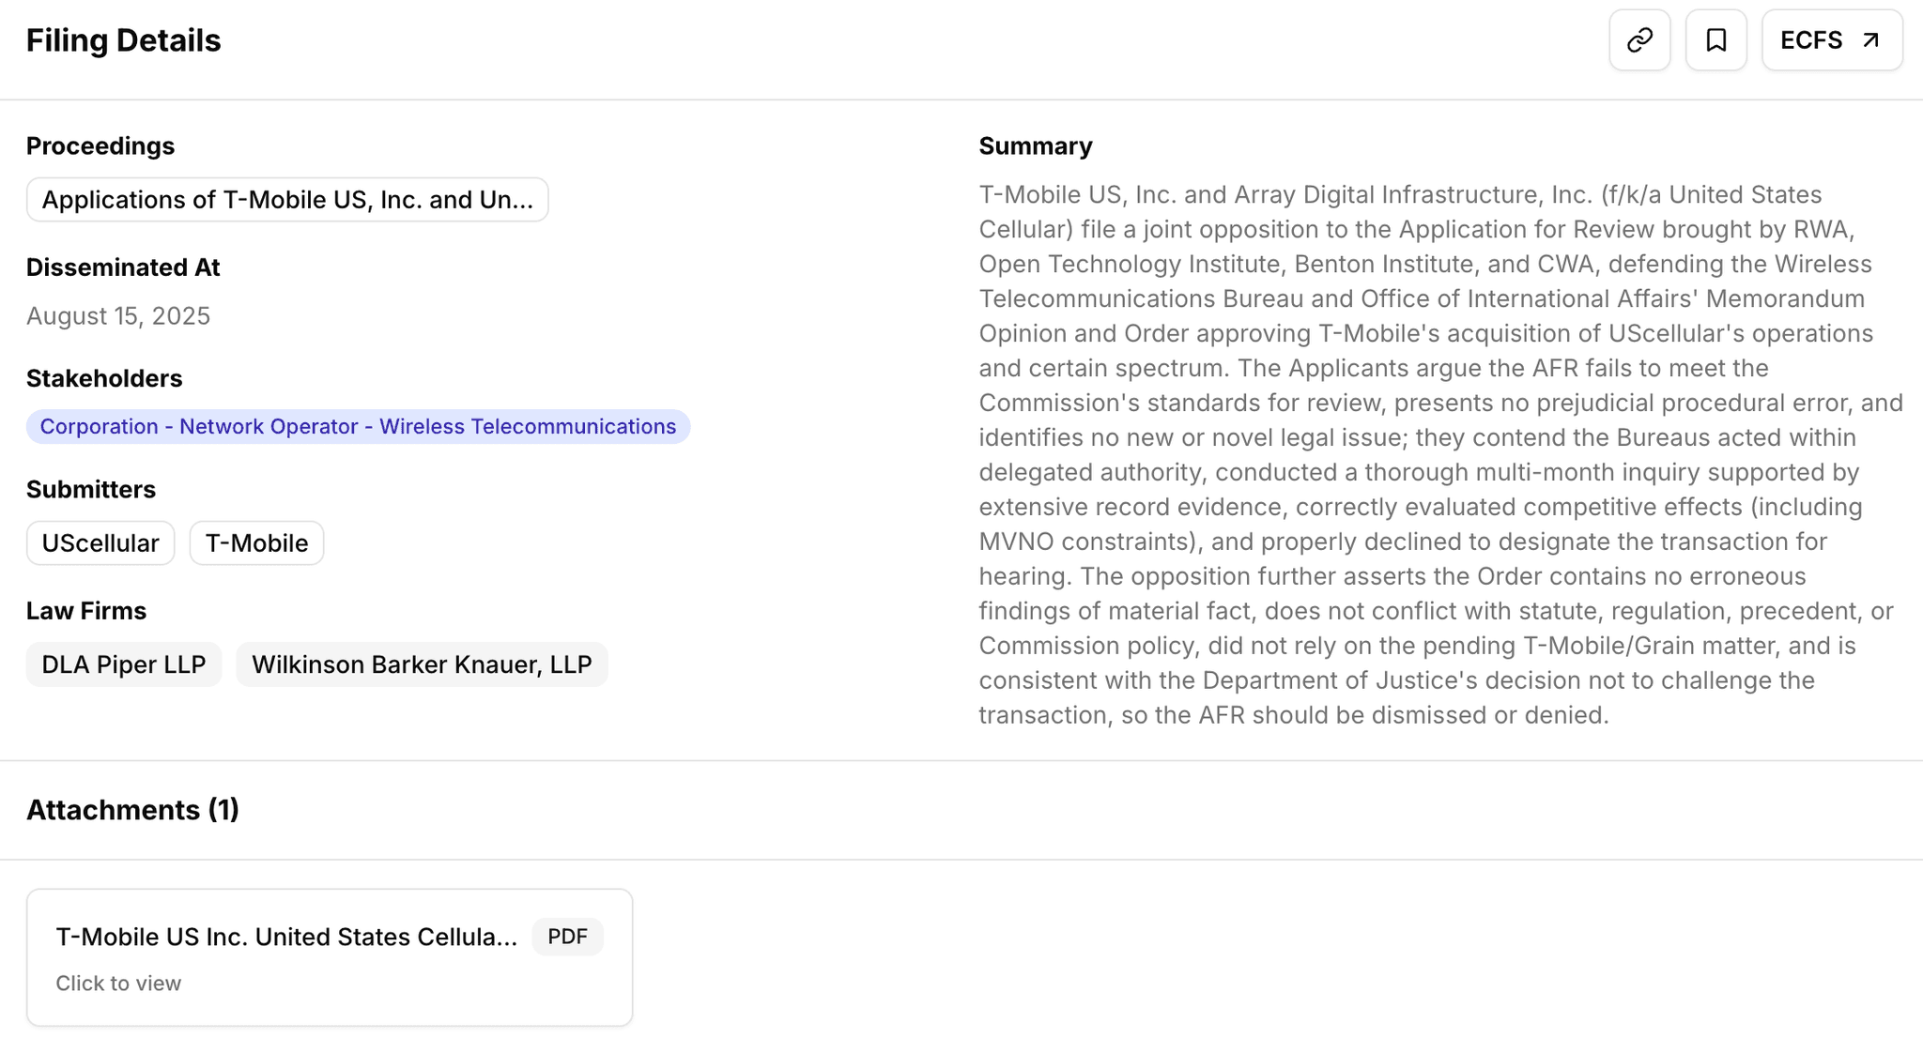The height and width of the screenshot is (1053, 1923).
Task: Click the truncated Applications of T-Mobile proceeding chip
Action: click(x=287, y=199)
